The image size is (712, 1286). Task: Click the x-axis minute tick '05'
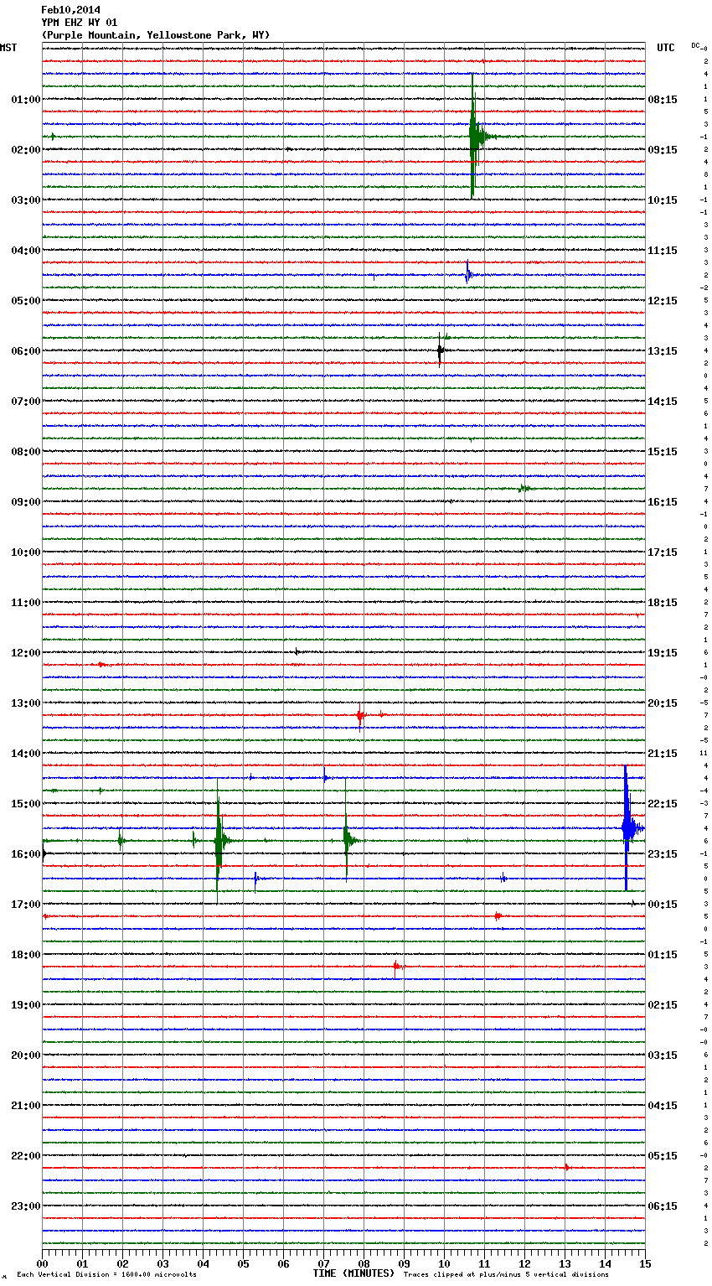pyautogui.click(x=243, y=1263)
